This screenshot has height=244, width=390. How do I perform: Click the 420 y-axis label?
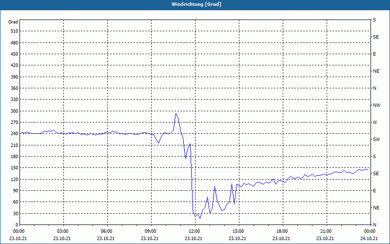click(x=15, y=65)
